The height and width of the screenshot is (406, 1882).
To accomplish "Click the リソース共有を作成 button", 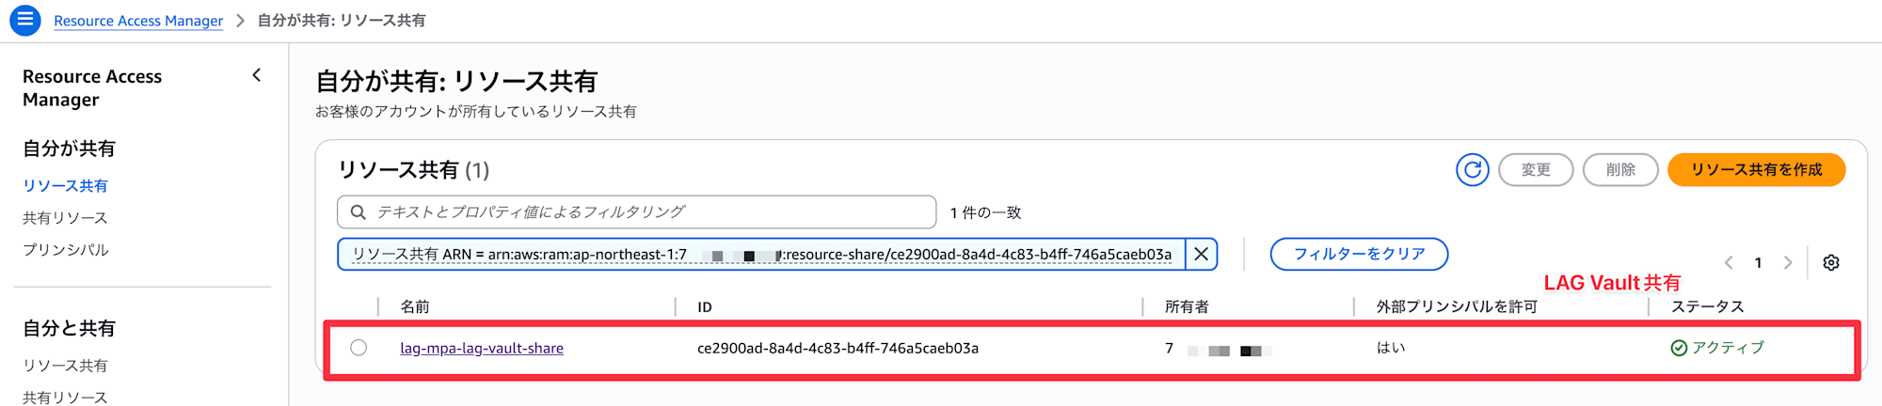I will point(1756,170).
